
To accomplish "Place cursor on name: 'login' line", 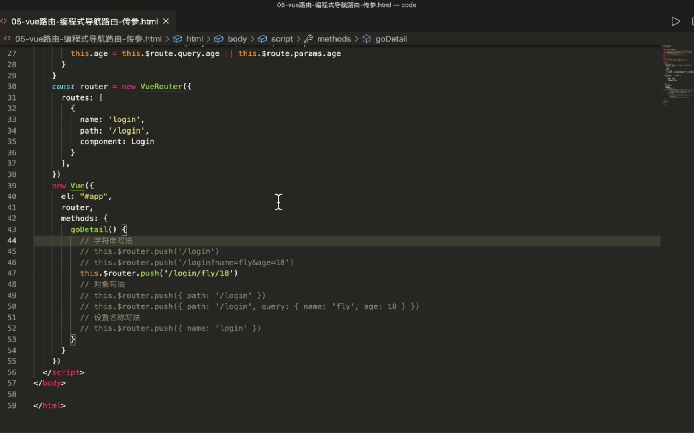I will 112,119.
